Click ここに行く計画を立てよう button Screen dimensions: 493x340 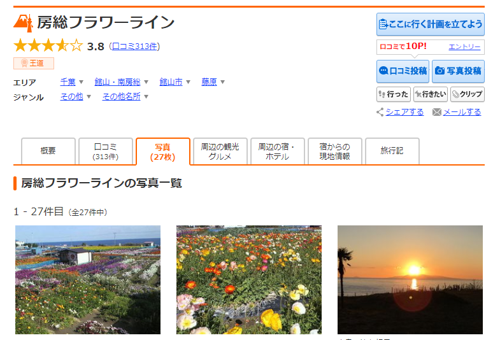(x=431, y=24)
